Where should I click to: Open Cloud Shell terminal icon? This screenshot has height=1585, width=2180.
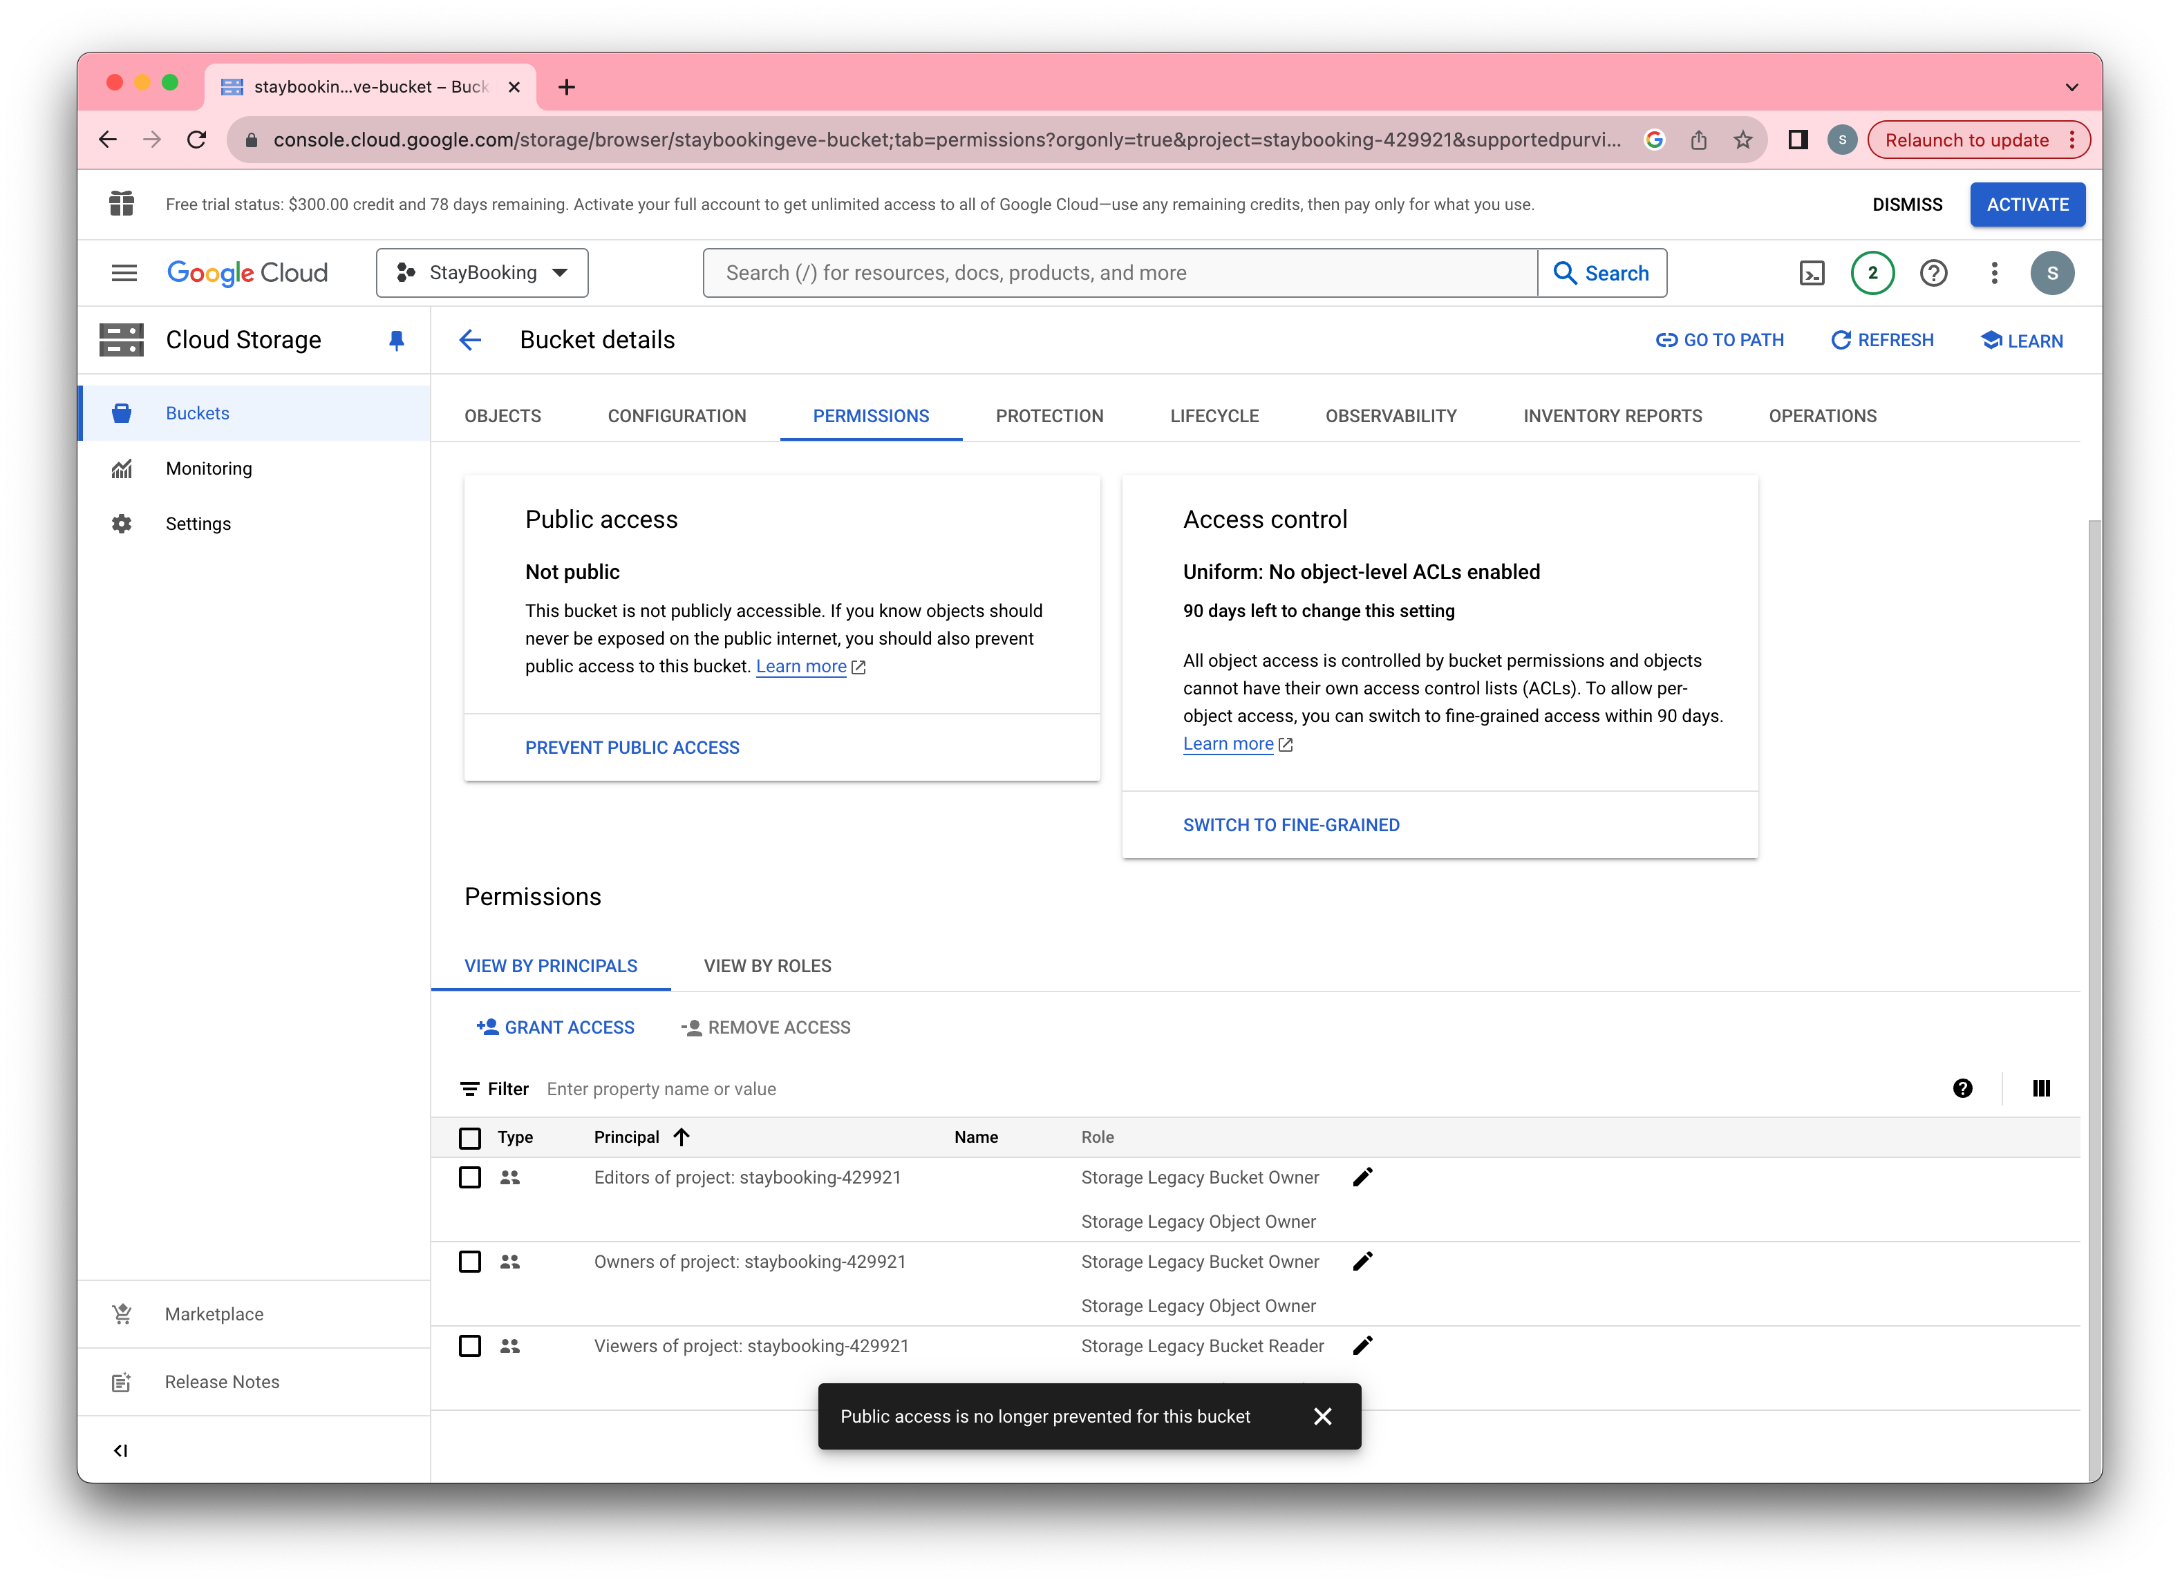(1811, 273)
